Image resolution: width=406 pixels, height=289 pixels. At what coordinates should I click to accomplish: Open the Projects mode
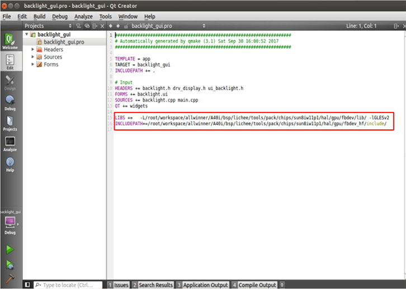click(10, 123)
